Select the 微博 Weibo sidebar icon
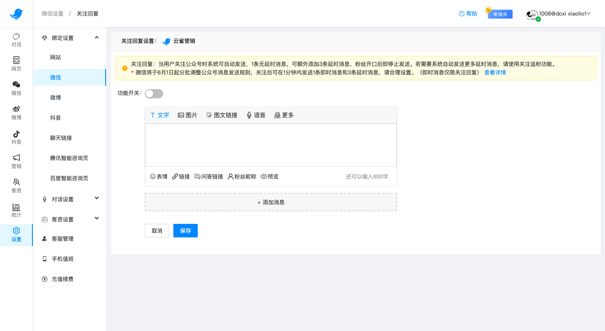The image size is (605, 331). (16, 113)
